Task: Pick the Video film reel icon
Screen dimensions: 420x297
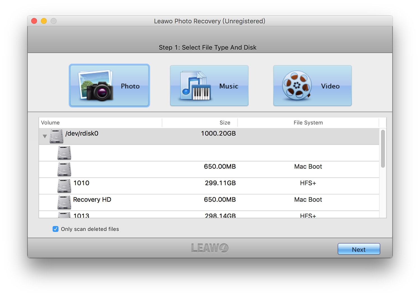Action: (x=297, y=85)
